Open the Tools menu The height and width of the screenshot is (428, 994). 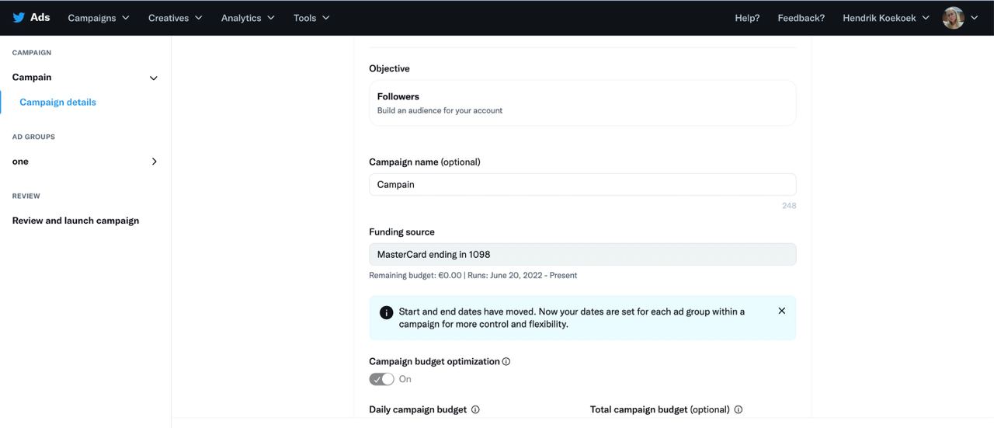pyautogui.click(x=311, y=18)
